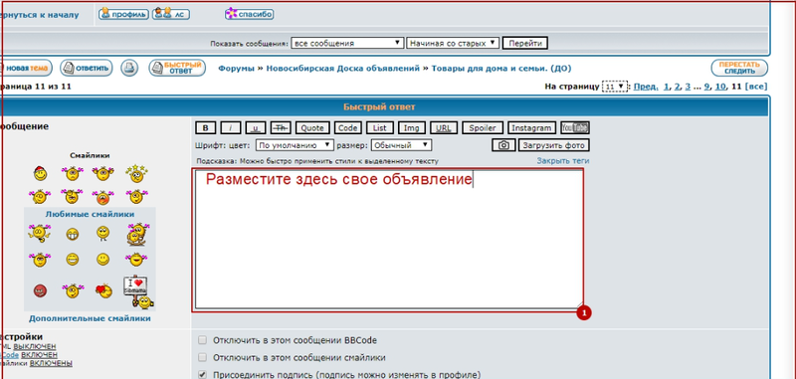The image size is (796, 379).
Task: Insert the red angry smiley
Action: pyautogui.click(x=40, y=290)
